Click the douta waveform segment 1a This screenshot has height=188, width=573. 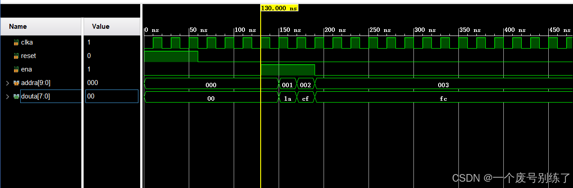click(288, 98)
